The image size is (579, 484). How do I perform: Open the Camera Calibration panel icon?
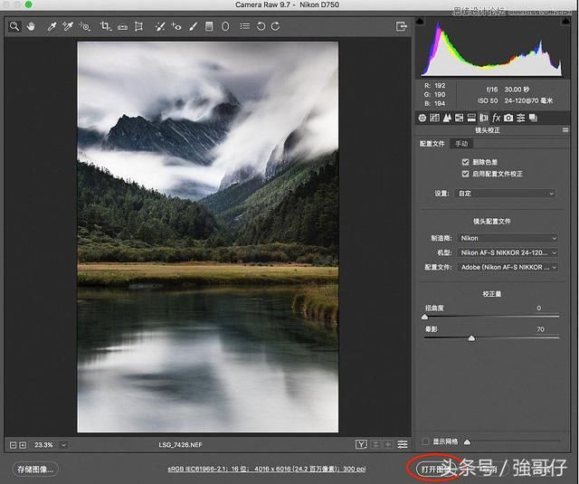point(508,118)
